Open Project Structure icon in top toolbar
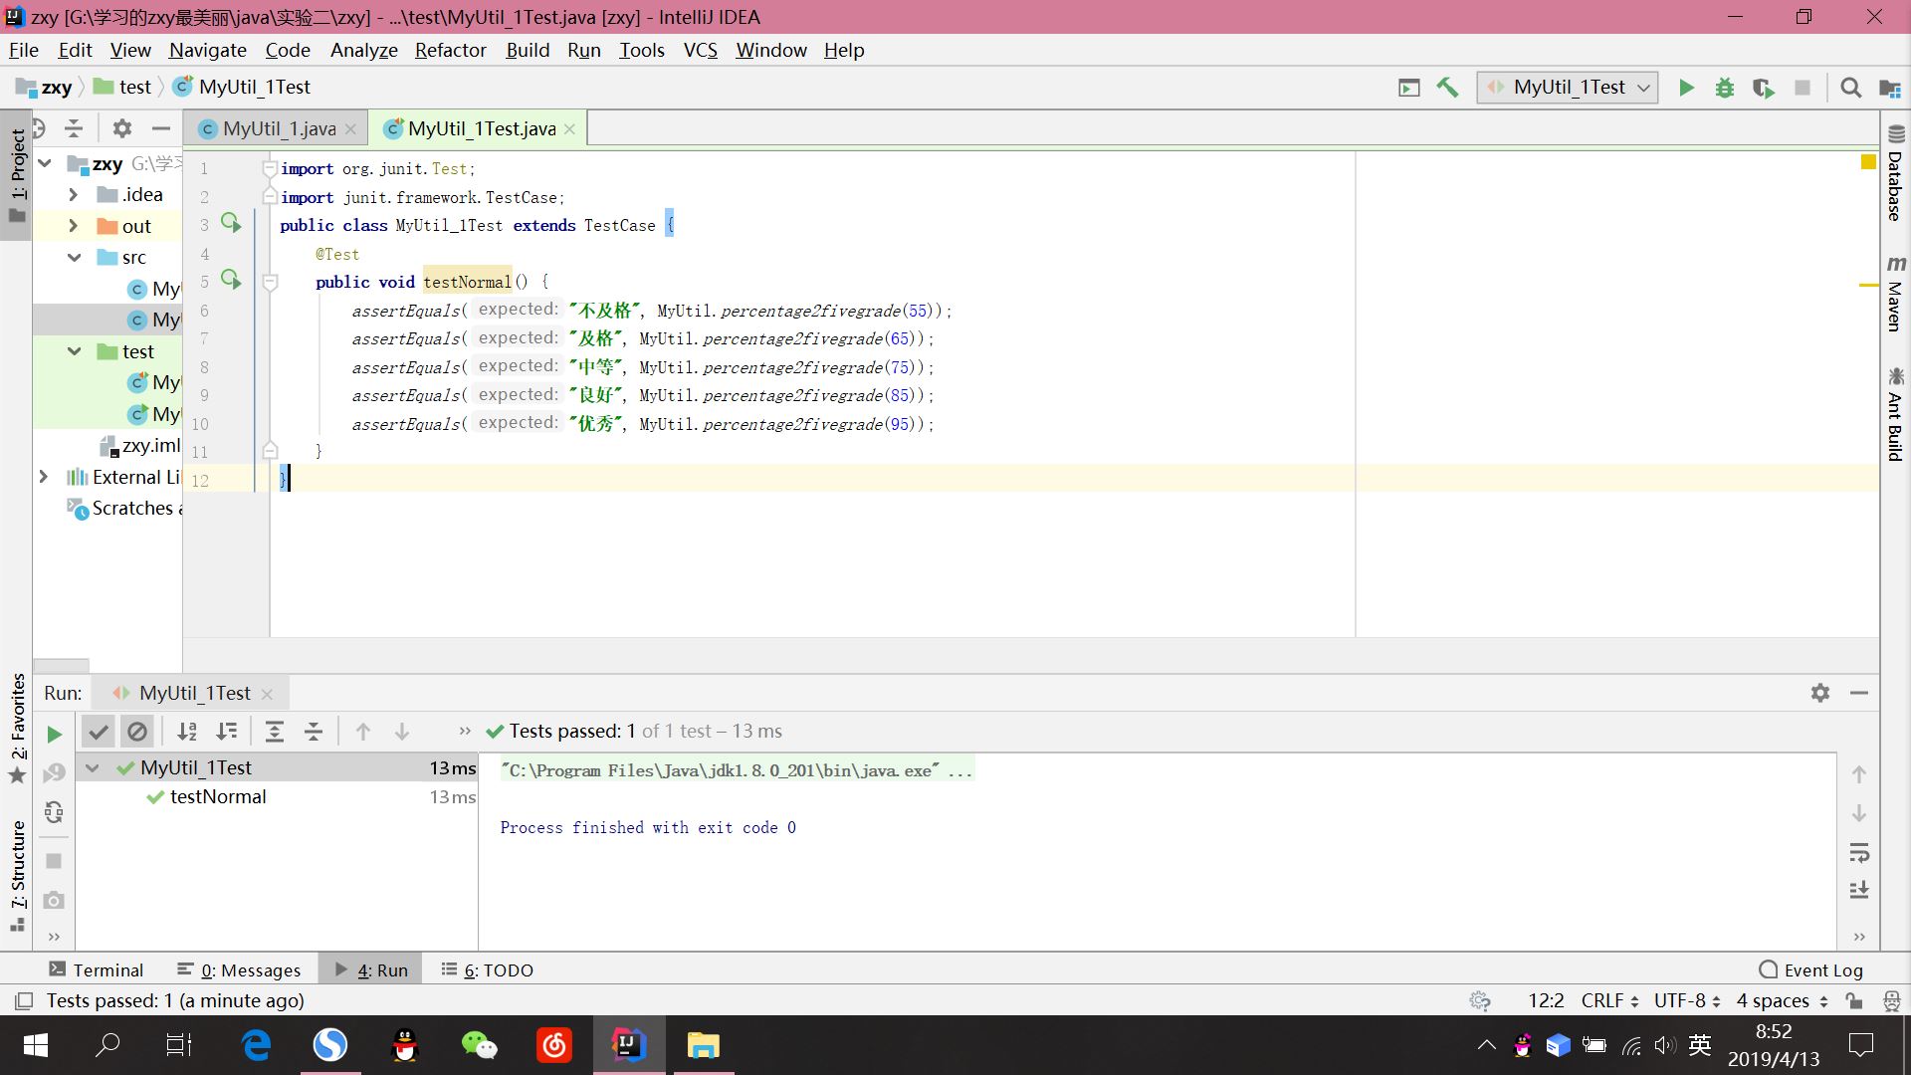This screenshot has width=1911, height=1075. click(x=1889, y=88)
